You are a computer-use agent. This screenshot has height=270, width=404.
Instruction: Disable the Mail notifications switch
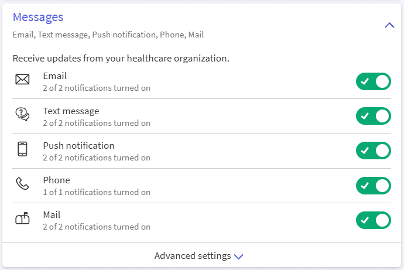373,220
